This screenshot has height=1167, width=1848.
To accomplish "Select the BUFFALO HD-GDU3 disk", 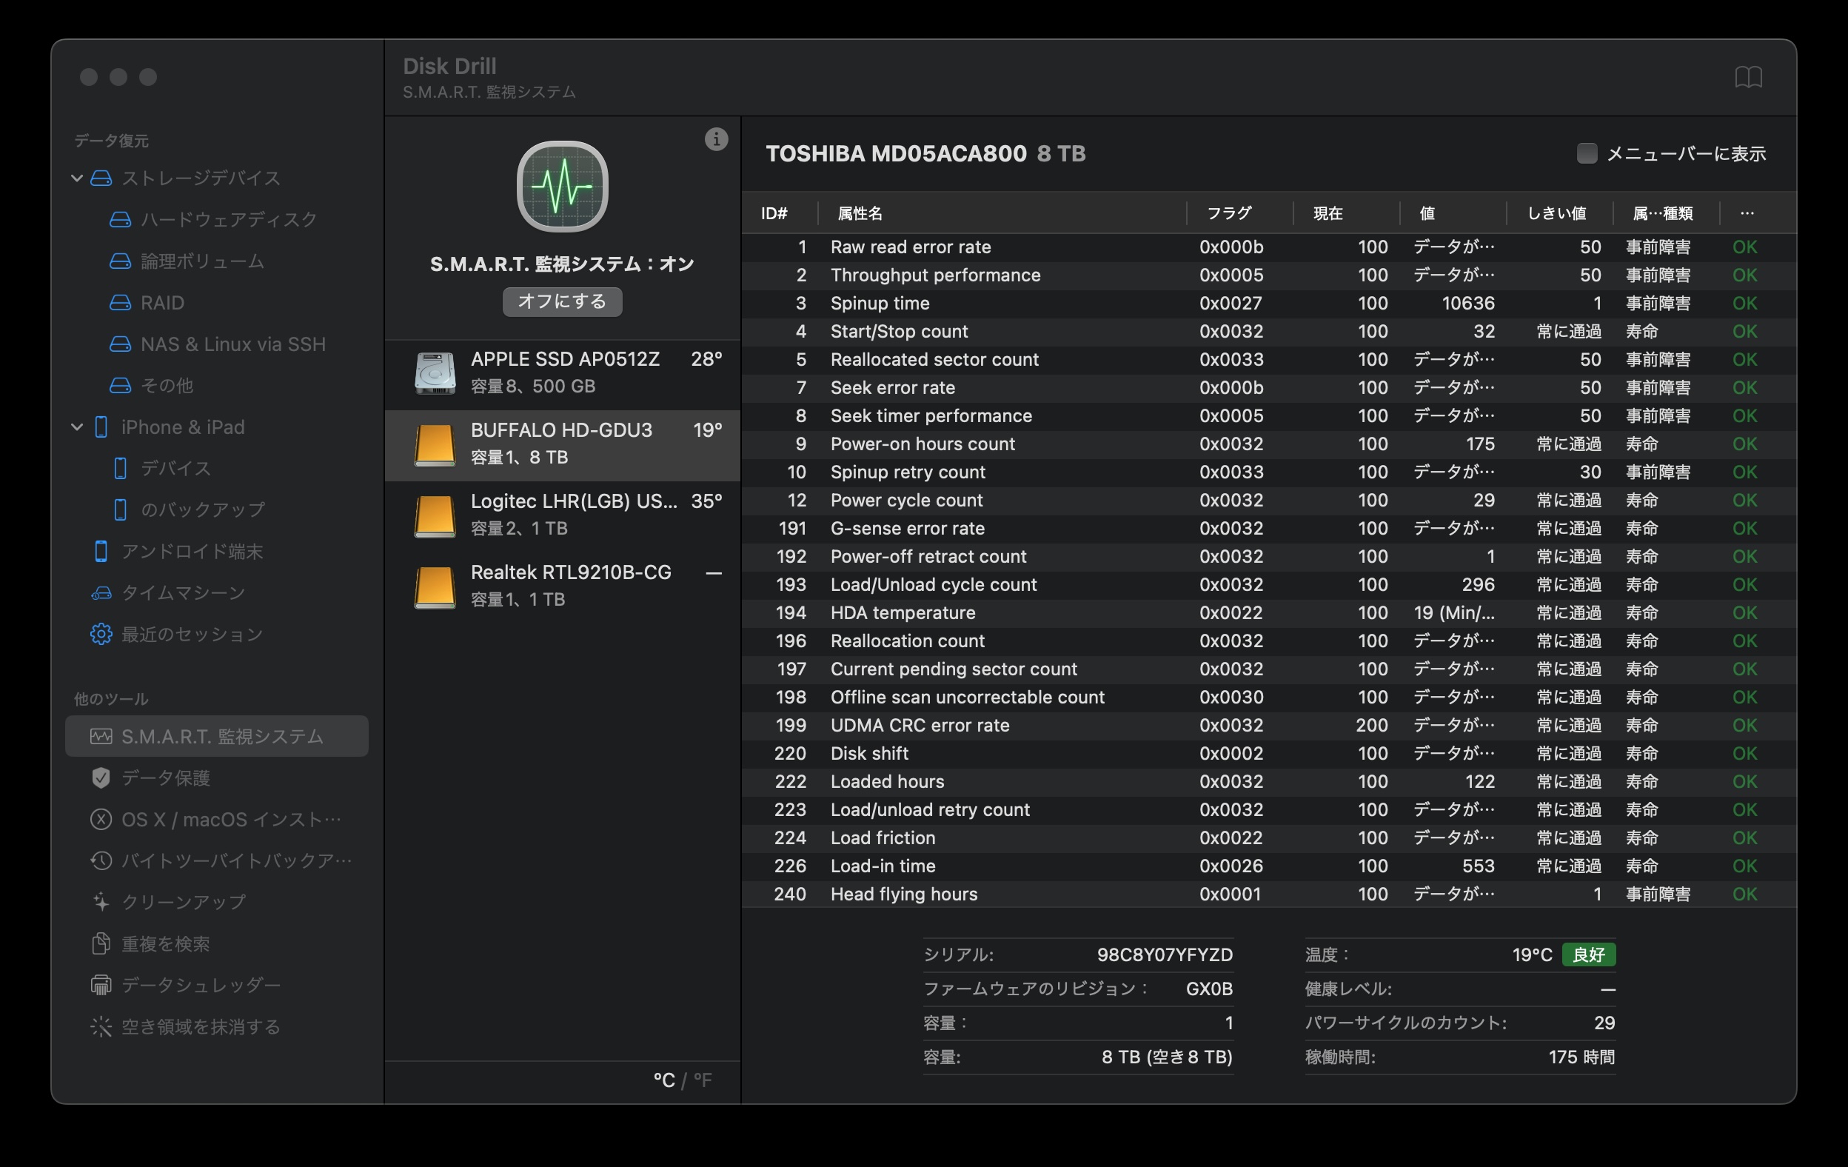I will coord(563,444).
